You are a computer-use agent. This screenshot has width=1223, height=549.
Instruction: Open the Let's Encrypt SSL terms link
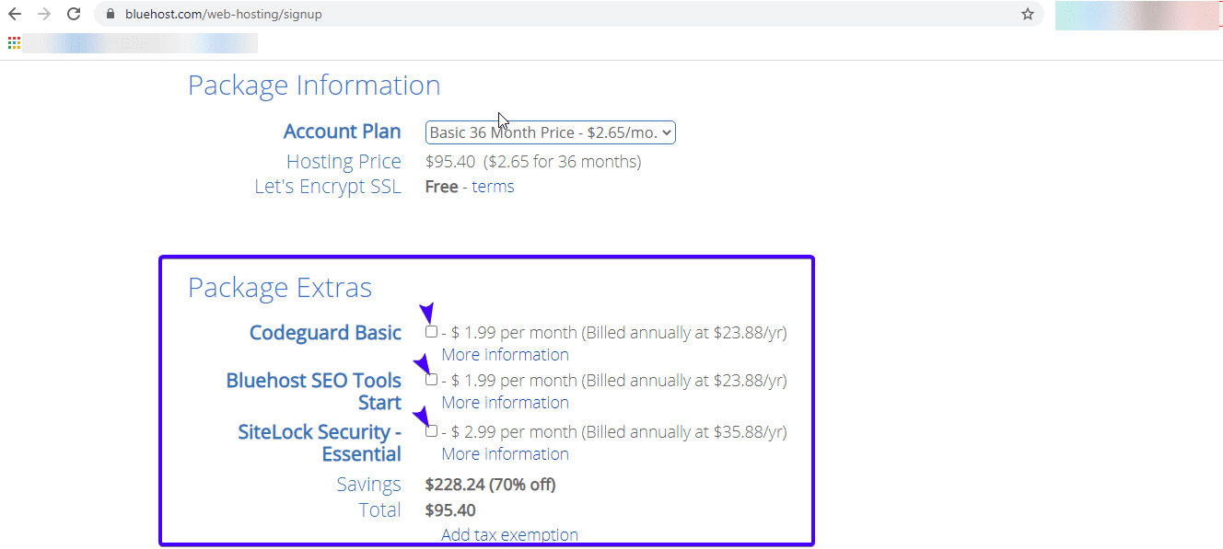tap(493, 187)
